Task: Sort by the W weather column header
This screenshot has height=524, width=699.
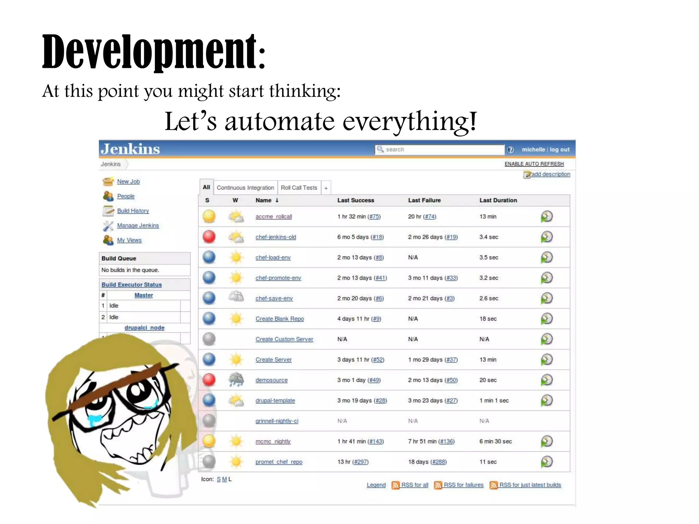Action: 235,200
